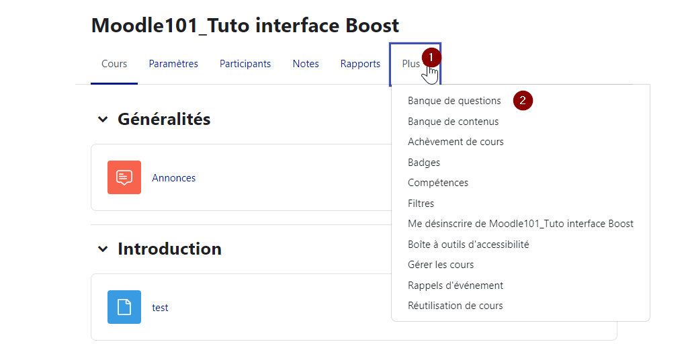This screenshot has height=344, width=688.
Task: Open Compétences from the menu
Action: [x=438, y=183]
